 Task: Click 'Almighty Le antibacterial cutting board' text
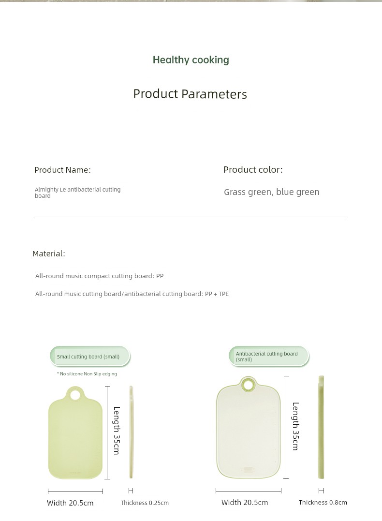point(78,193)
